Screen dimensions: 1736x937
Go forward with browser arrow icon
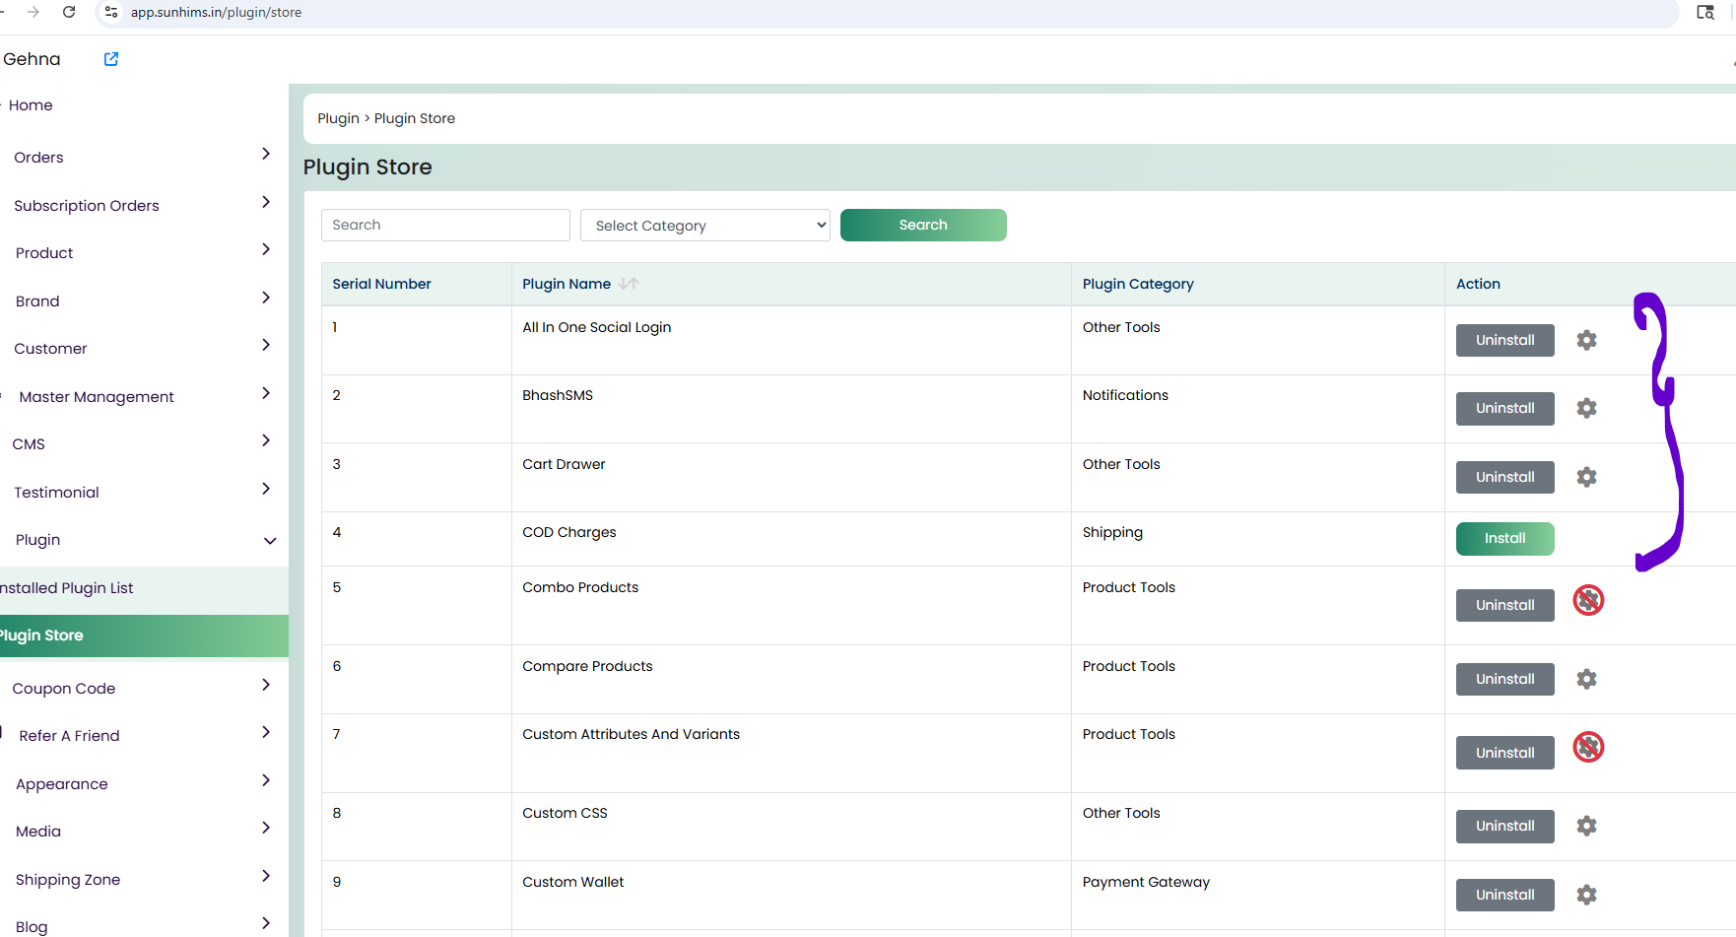pos(33,12)
